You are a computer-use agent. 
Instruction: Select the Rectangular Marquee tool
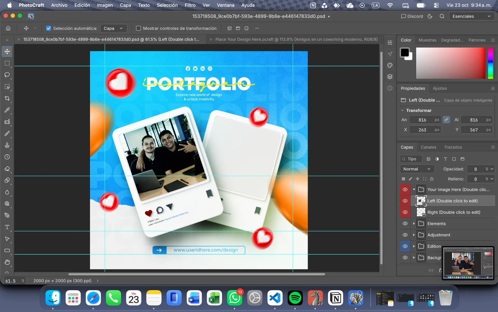(7, 63)
